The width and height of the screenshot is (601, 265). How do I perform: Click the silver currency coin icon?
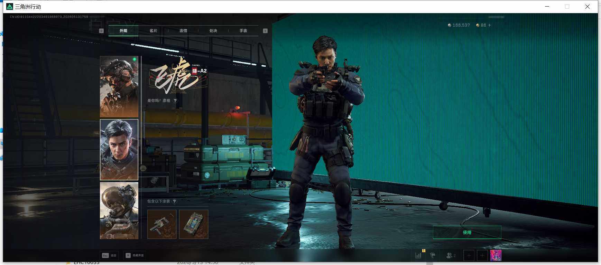click(449, 25)
